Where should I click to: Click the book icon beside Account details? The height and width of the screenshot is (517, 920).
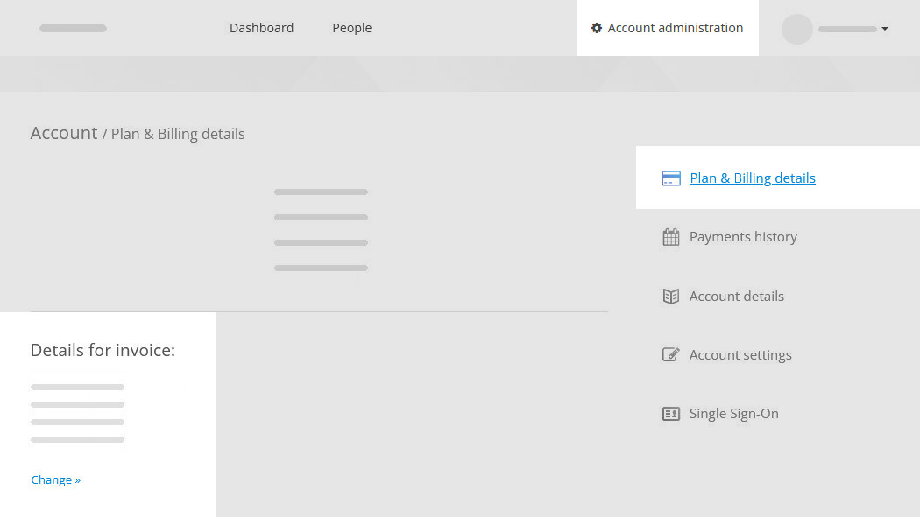click(670, 297)
